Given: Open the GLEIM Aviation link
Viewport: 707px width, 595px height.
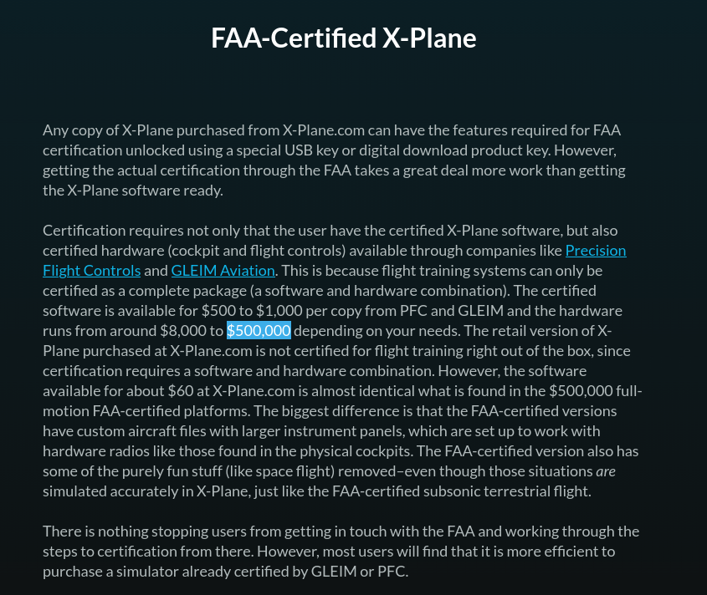Looking at the screenshot, I should 223,271.
